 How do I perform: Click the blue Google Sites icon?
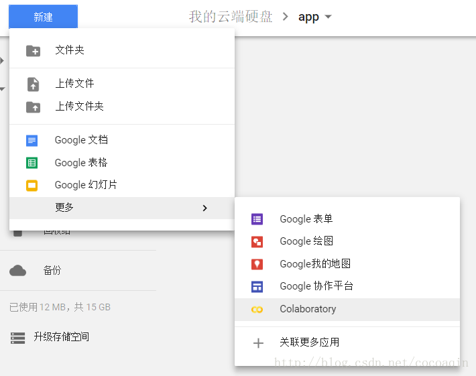[257, 287]
